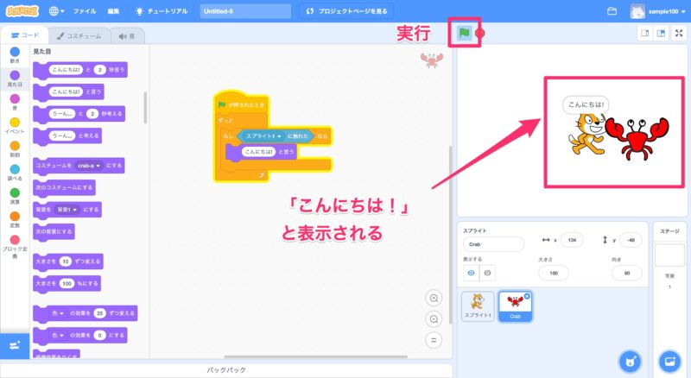Open the ファイル menu
This screenshot has height=378, width=691.
click(85, 12)
